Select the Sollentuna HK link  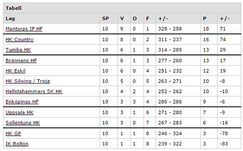[x=23, y=123]
